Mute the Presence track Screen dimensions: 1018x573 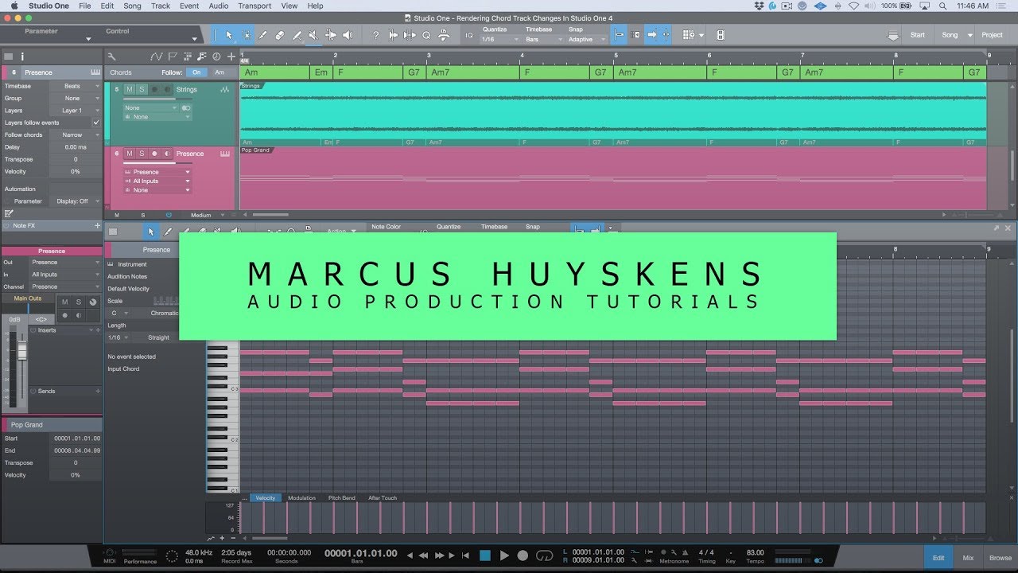(x=130, y=154)
